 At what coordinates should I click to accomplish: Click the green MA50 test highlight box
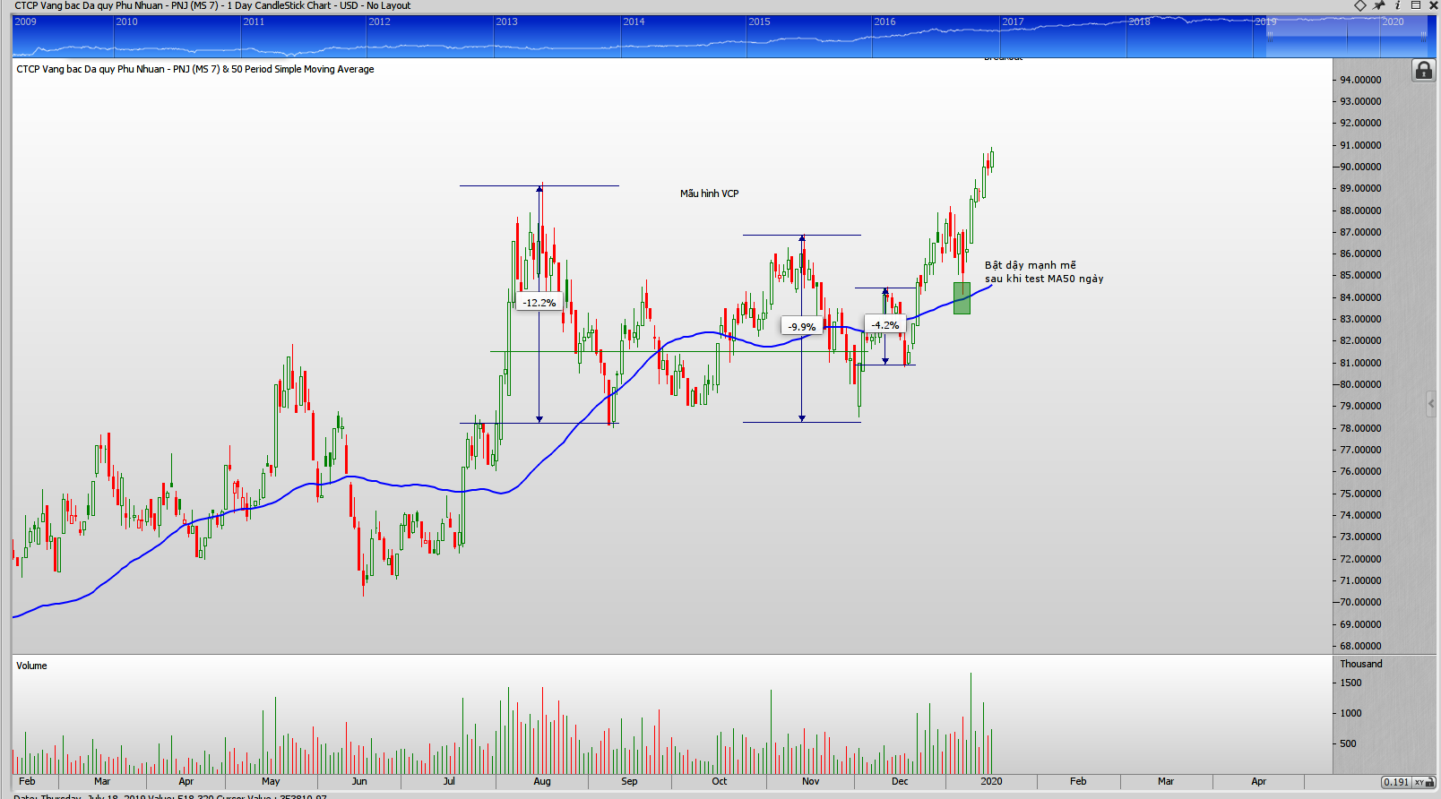pos(962,298)
